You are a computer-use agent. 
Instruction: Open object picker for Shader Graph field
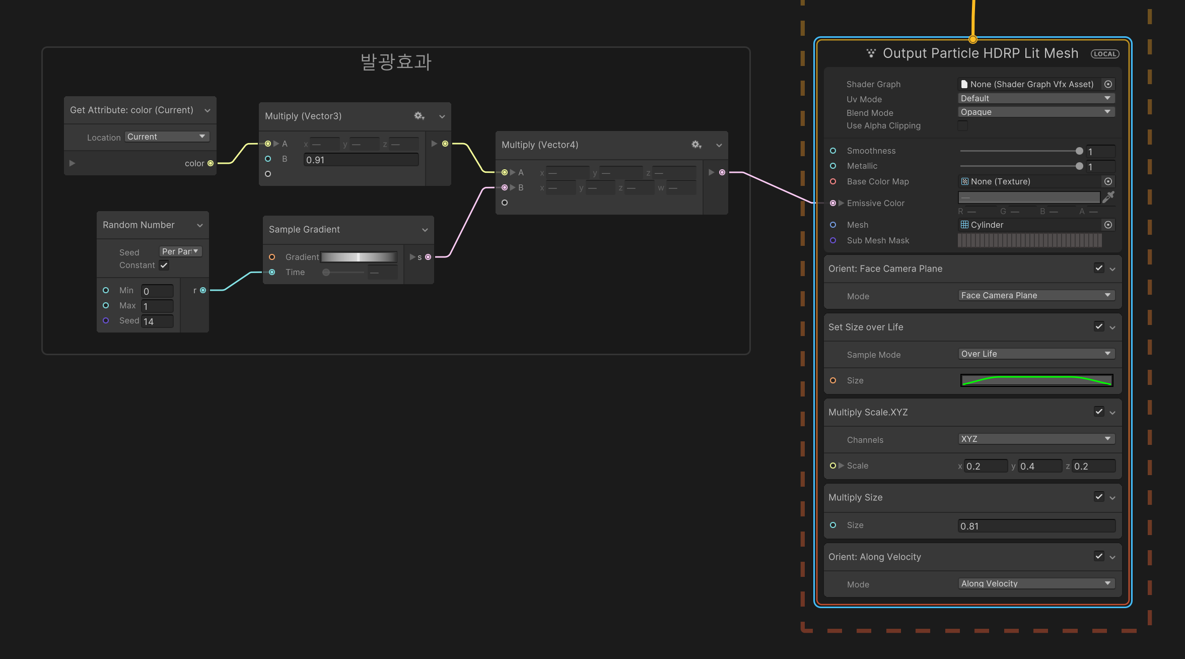point(1108,84)
